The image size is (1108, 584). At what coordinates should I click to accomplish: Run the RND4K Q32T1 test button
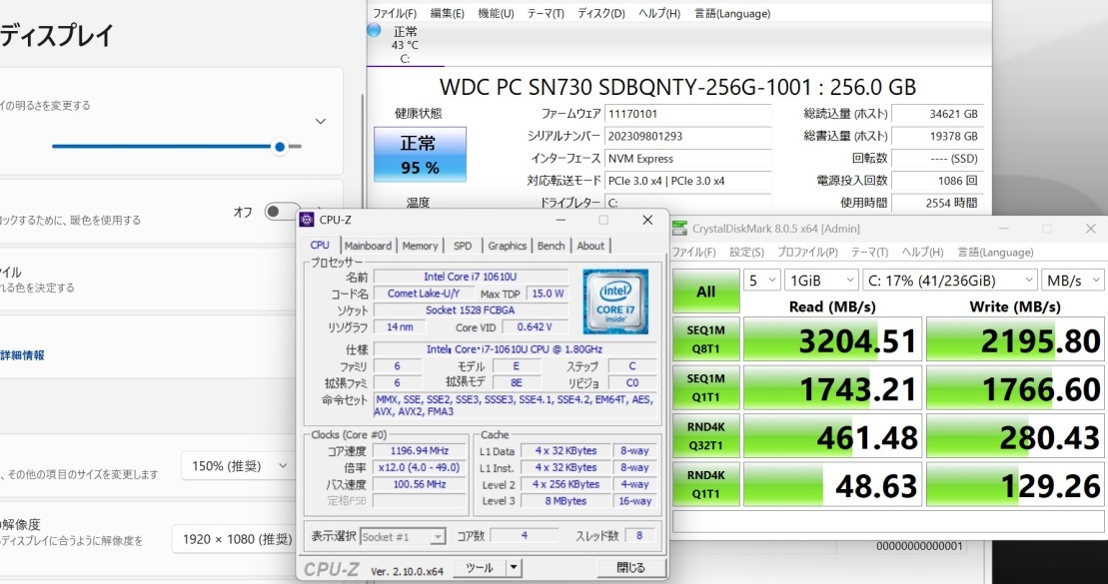[x=706, y=435]
